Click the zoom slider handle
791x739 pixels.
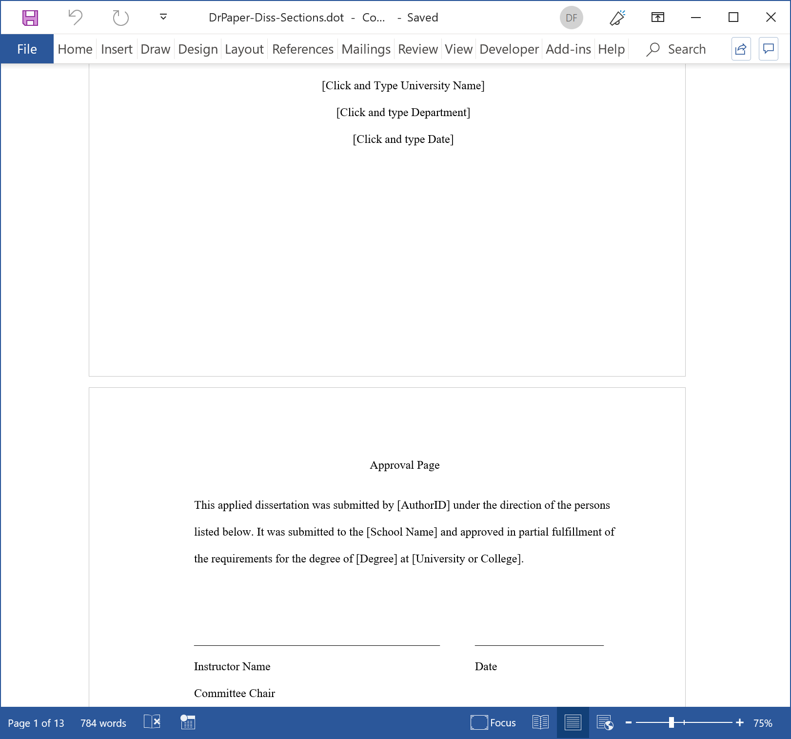tap(672, 722)
